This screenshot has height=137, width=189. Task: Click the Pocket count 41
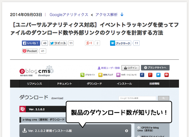coord(42,51)
